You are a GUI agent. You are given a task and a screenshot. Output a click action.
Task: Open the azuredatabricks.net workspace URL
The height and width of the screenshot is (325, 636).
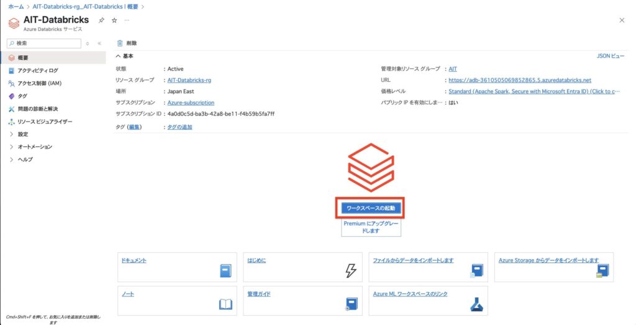[x=520, y=80]
